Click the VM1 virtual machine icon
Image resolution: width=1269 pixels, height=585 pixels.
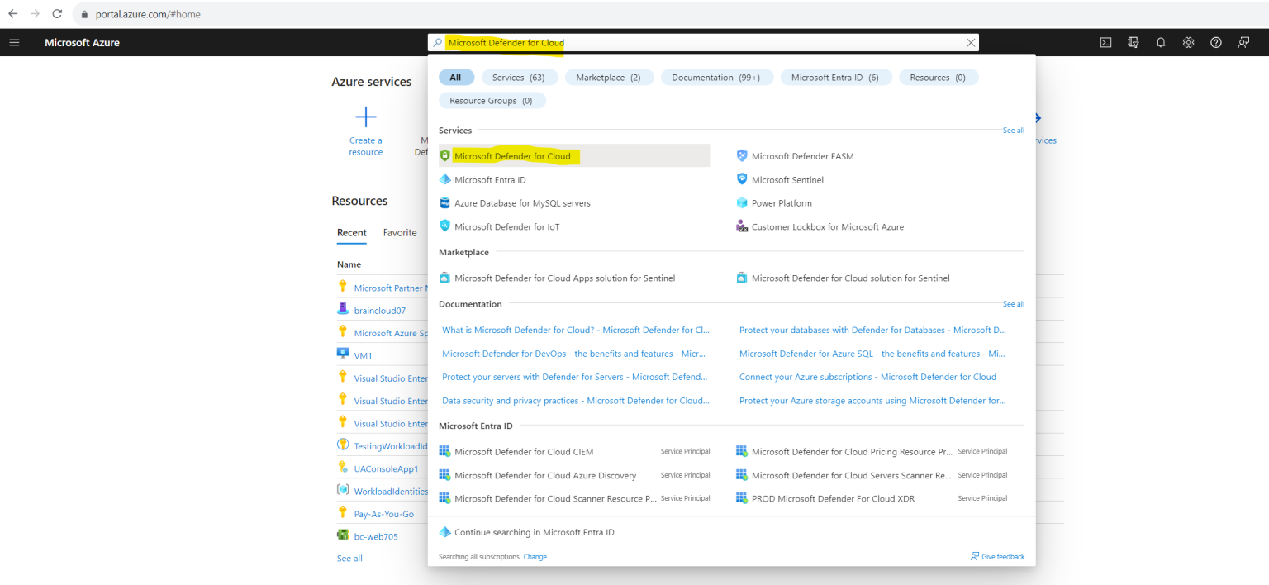(x=343, y=354)
